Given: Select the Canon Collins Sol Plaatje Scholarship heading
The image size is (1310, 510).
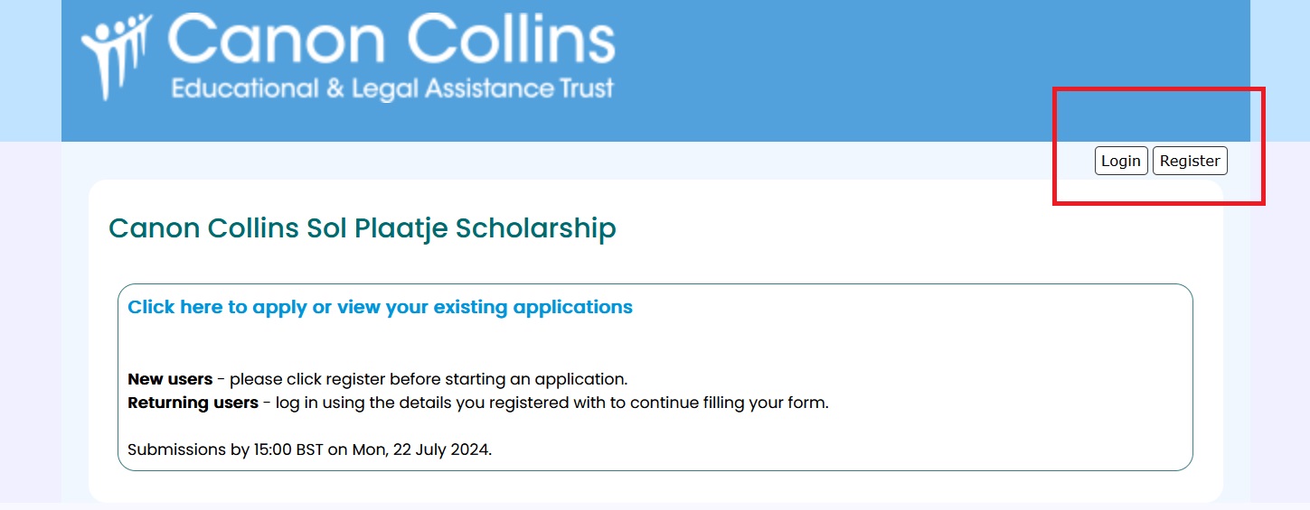Looking at the screenshot, I should (362, 228).
